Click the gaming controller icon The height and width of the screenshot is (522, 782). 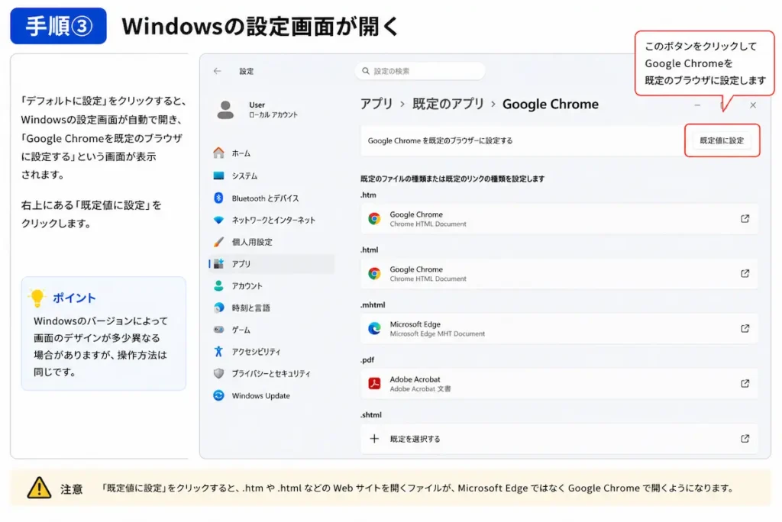coord(218,330)
